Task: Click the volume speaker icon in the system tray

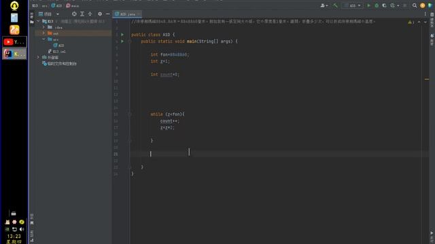Action: 22,229
